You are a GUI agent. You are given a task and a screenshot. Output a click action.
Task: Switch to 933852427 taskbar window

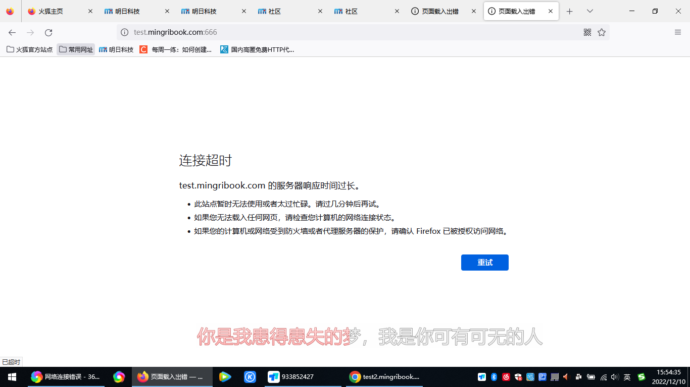pos(304,377)
